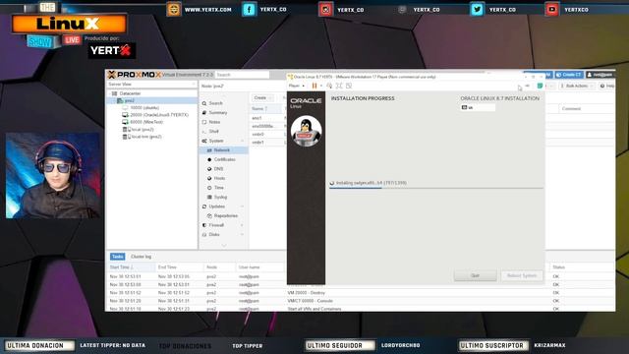Viewport: 629px width, 354px height.
Task: Open VM 20000 - Destroy task row
Action: pos(361,293)
